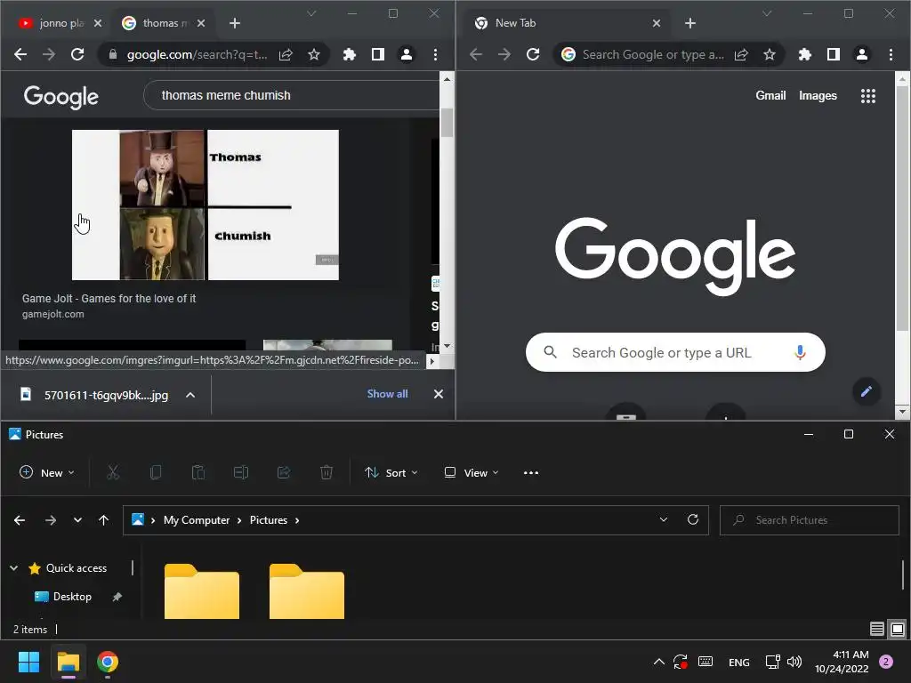Share the page from the left address bar

(x=286, y=54)
